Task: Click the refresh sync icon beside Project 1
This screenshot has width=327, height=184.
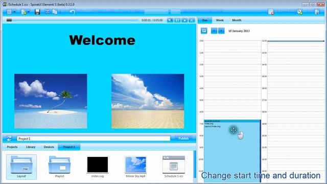Action: (9, 139)
